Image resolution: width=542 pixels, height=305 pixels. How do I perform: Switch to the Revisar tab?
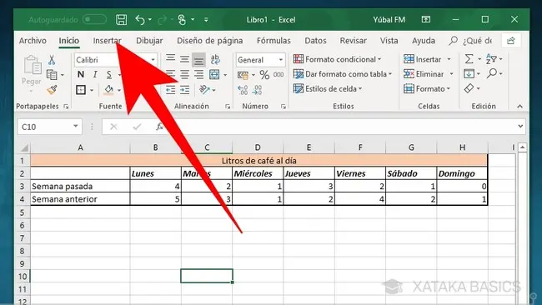(x=354, y=40)
